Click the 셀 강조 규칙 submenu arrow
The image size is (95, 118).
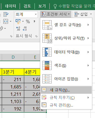coord(88,25)
